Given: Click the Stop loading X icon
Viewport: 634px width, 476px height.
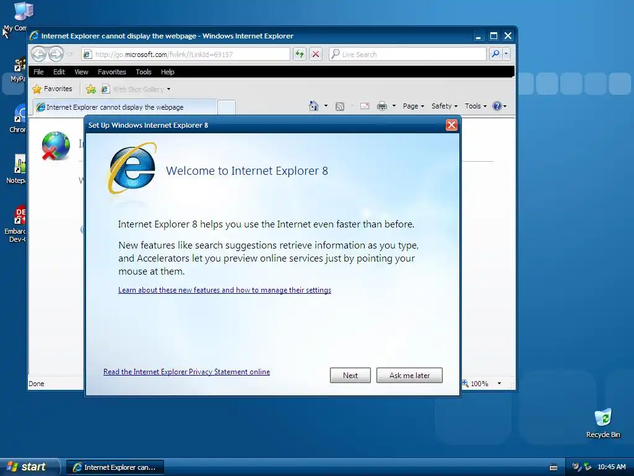Looking at the screenshot, I should point(316,54).
